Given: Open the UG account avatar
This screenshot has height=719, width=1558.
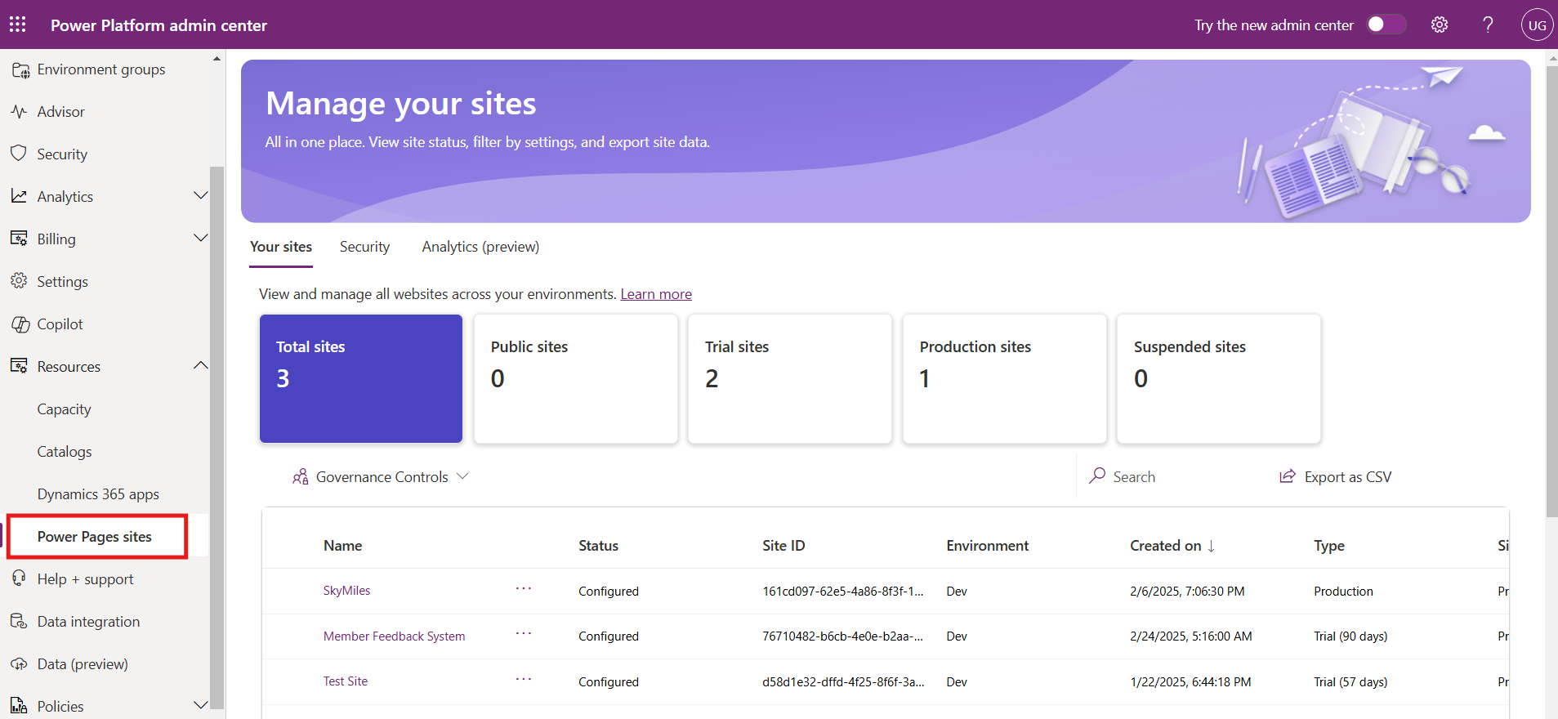Looking at the screenshot, I should (1536, 25).
